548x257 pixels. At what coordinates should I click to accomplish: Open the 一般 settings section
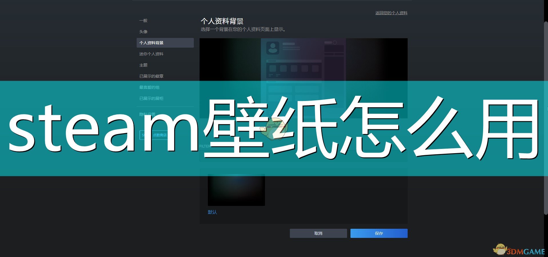(x=143, y=21)
